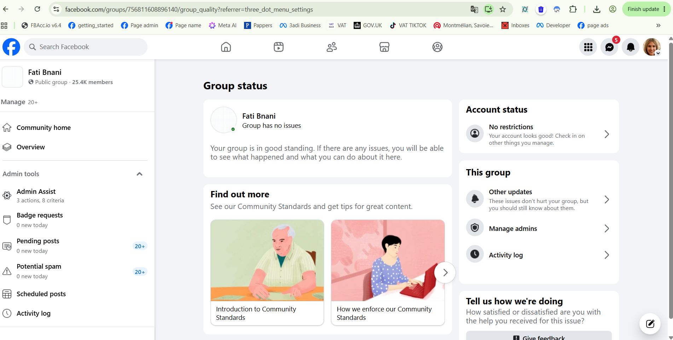The width and height of the screenshot is (673, 340).
Task: Open Introduction to Community Standards card
Action: 267,272
